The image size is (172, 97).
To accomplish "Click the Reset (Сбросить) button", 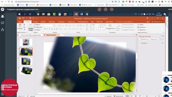I will click(x=38, y=27).
